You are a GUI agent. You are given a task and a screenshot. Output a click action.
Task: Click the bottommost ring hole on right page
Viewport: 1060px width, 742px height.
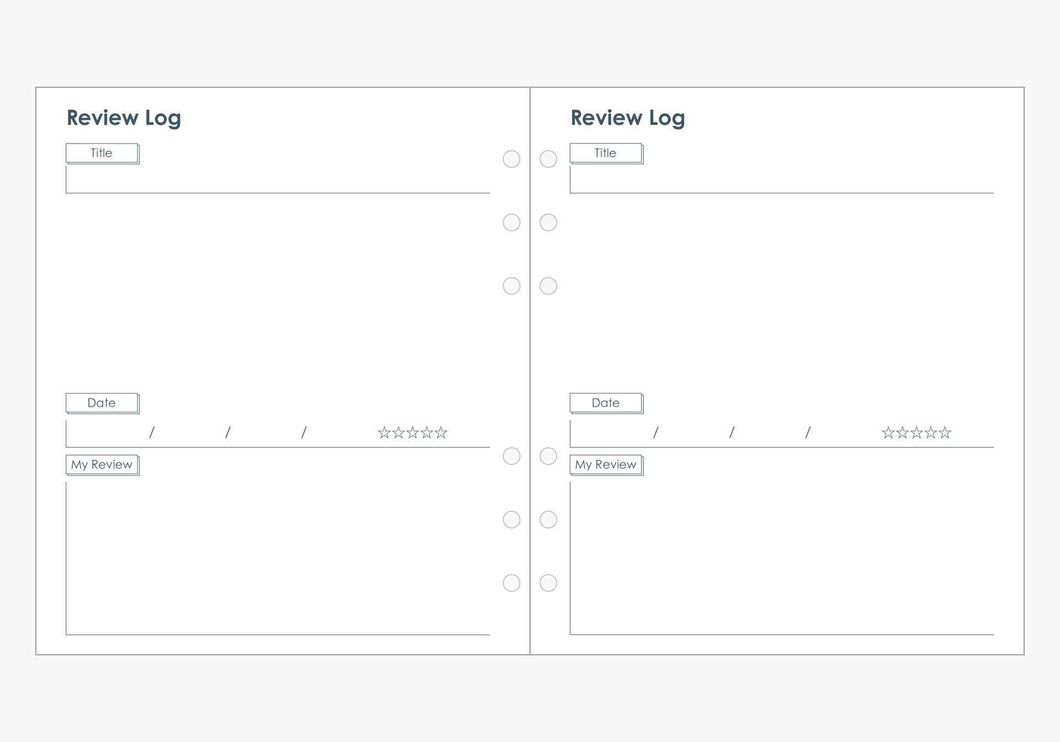click(548, 583)
